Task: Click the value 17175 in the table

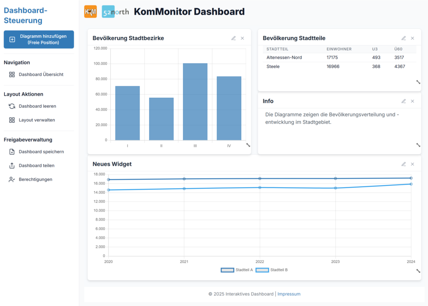Action: (x=332, y=57)
